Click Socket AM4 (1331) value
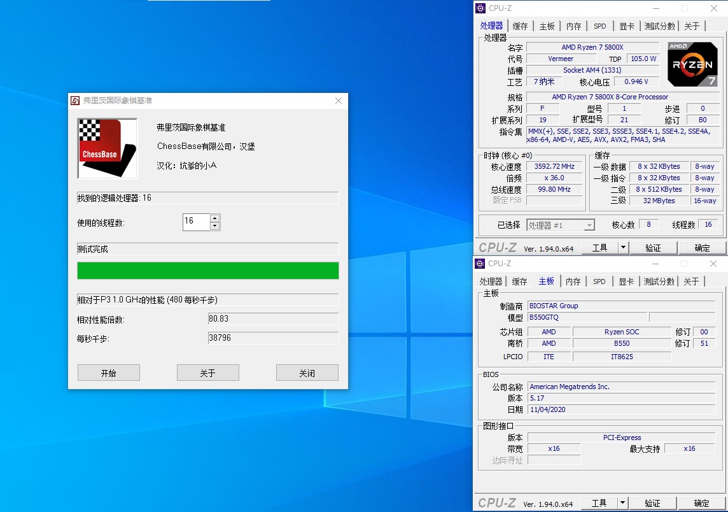Viewport: 728px width, 512px height. tap(592, 70)
